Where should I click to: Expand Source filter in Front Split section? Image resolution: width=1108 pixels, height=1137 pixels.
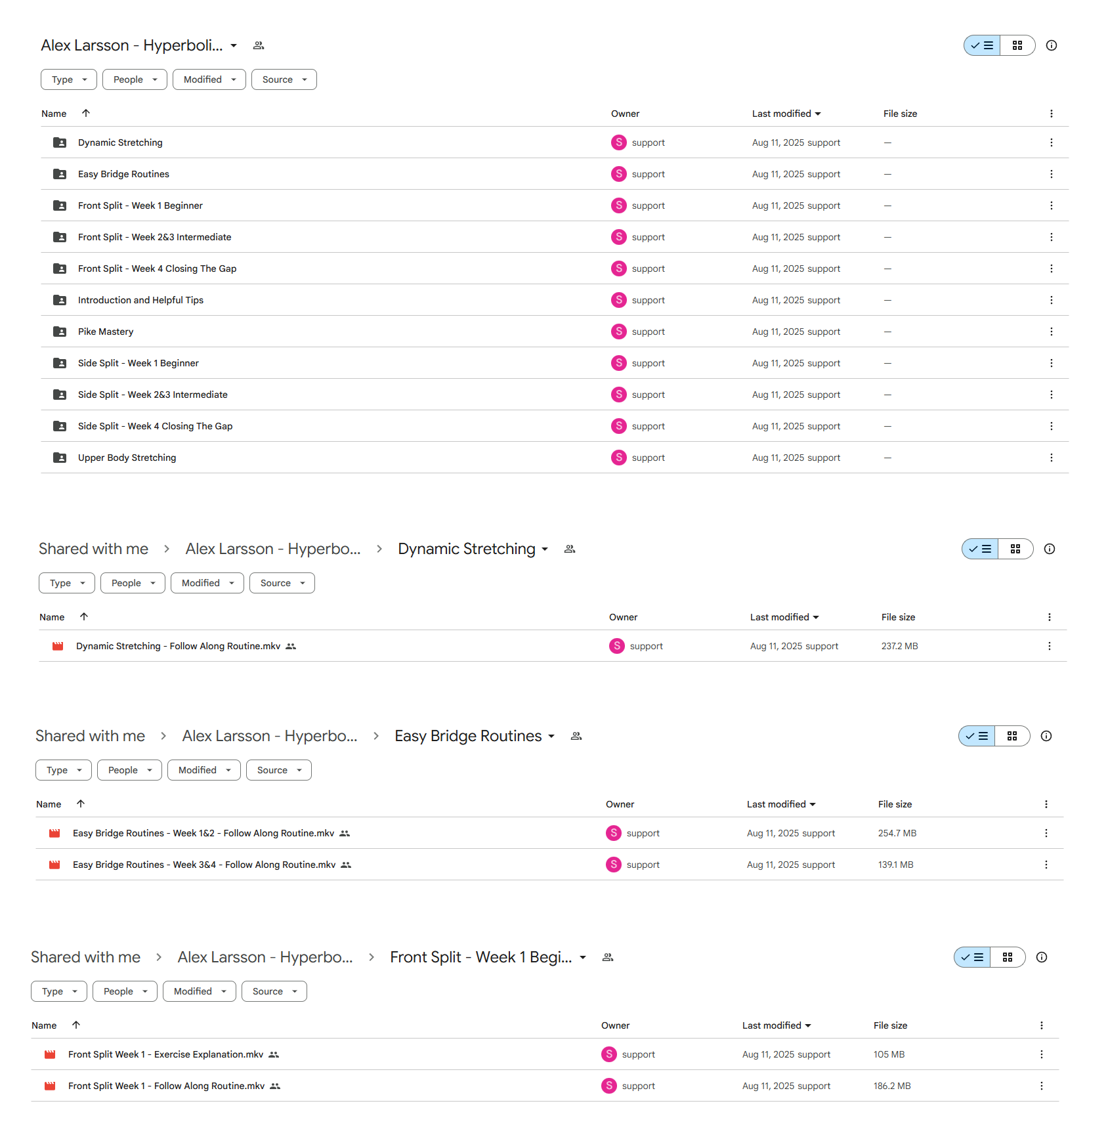pos(274,991)
